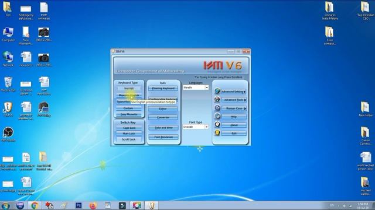Launch Google Chrome from the taskbar
375x210 pixels.
35,205
